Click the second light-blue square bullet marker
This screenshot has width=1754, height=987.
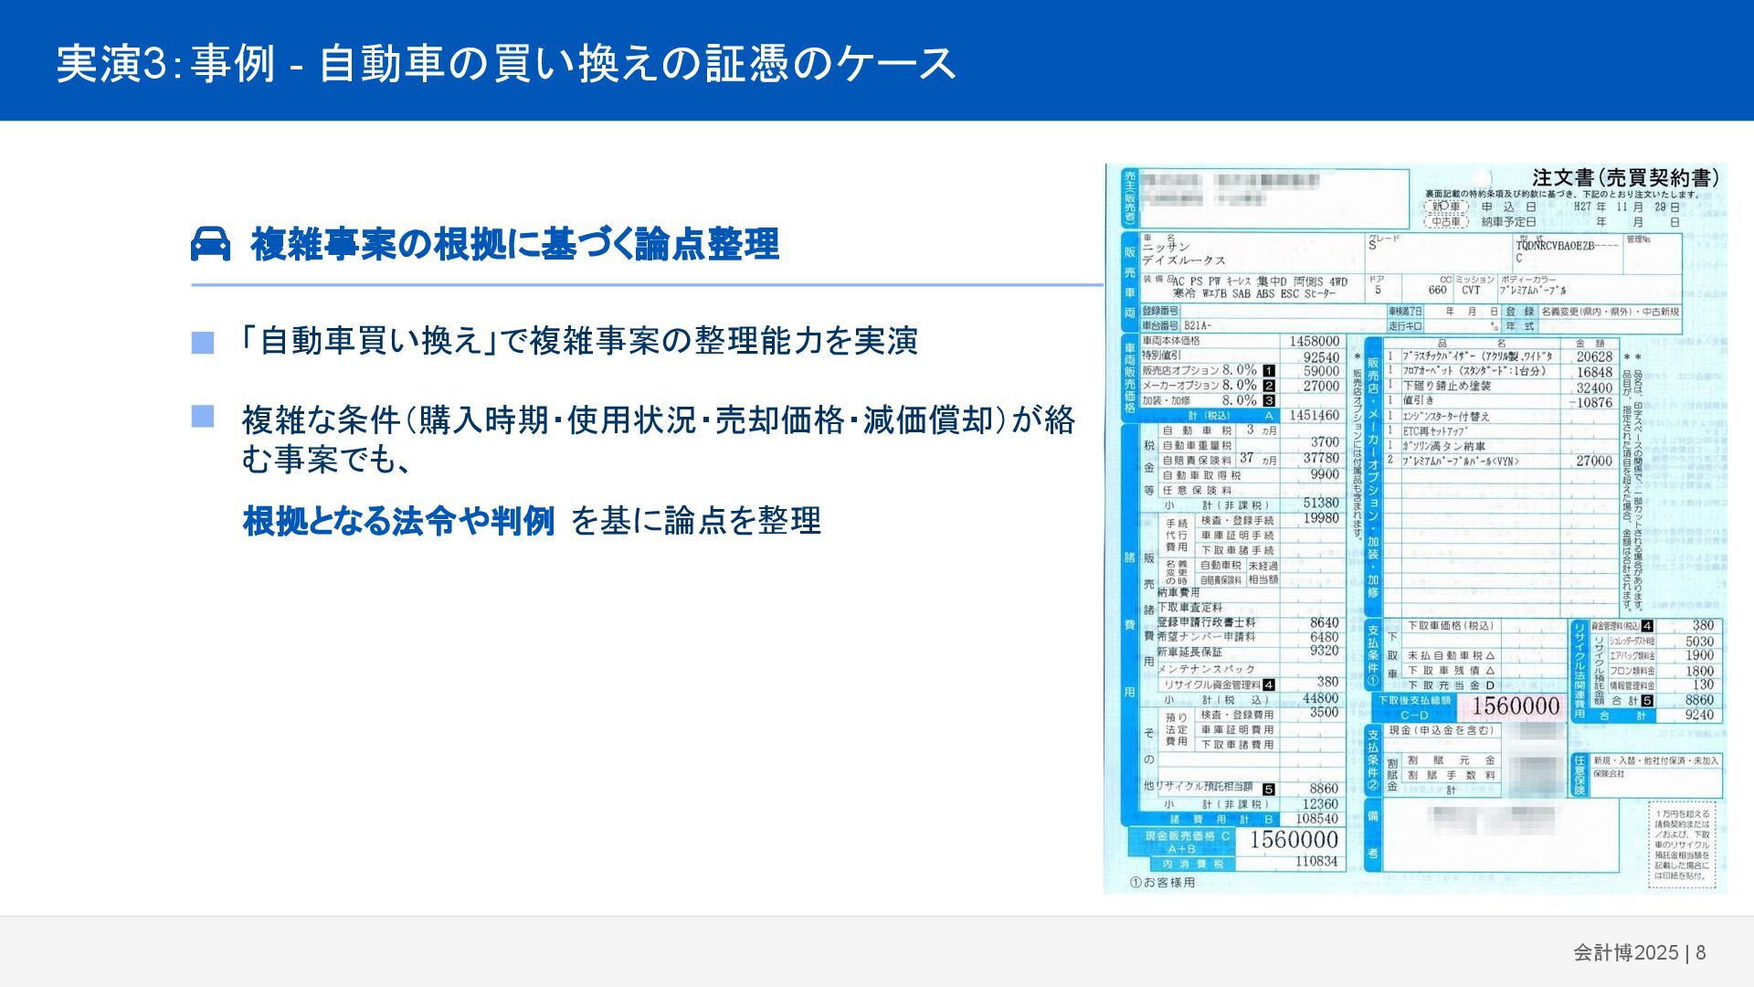pyautogui.click(x=203, y=418)
